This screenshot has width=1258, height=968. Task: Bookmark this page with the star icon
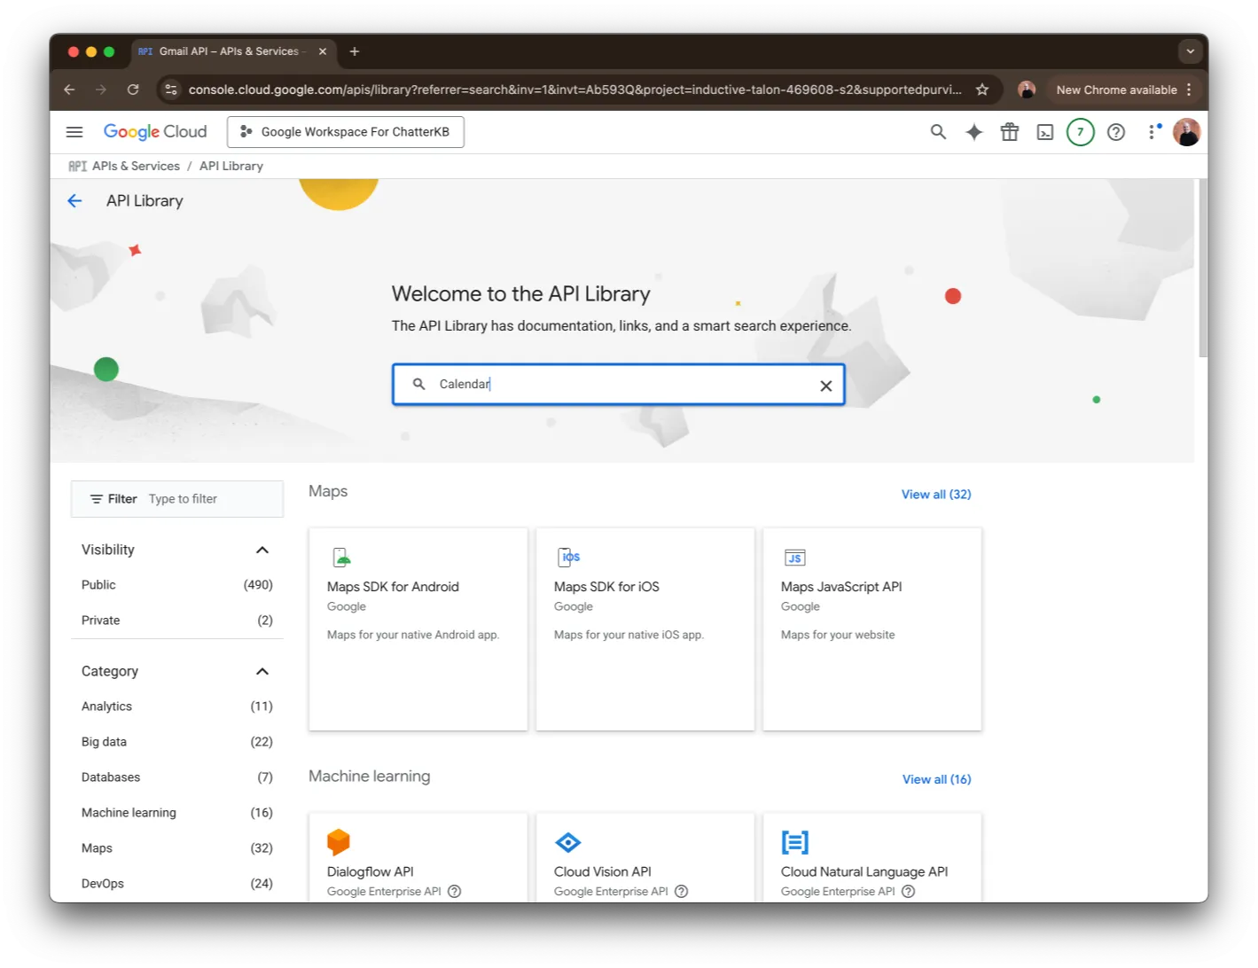point(982,90)
